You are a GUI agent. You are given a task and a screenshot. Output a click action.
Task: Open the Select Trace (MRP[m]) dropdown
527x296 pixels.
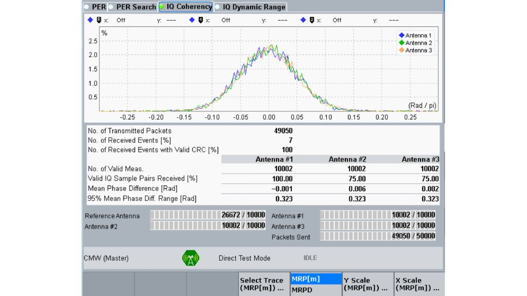pos(262,283)
